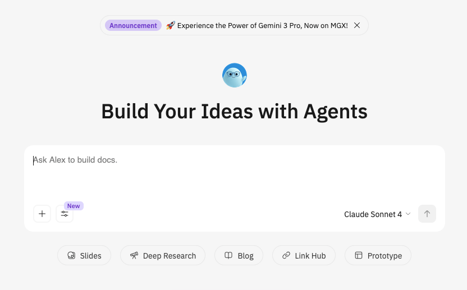
Task: Click the Blog book icon
Action: 228,256
